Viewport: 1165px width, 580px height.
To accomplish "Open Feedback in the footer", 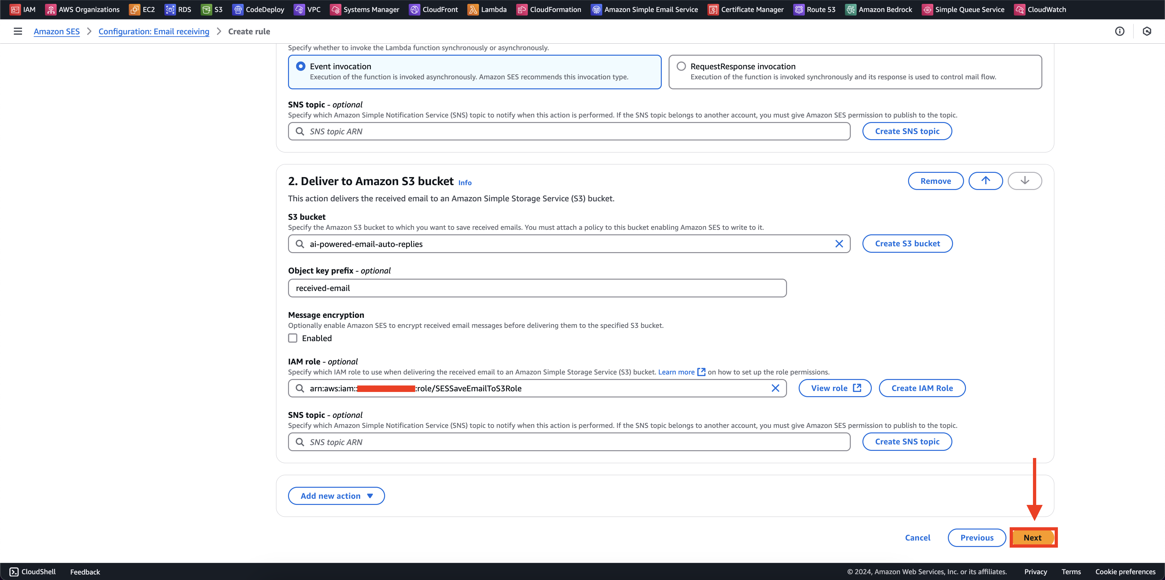I will tap(85, 572).
